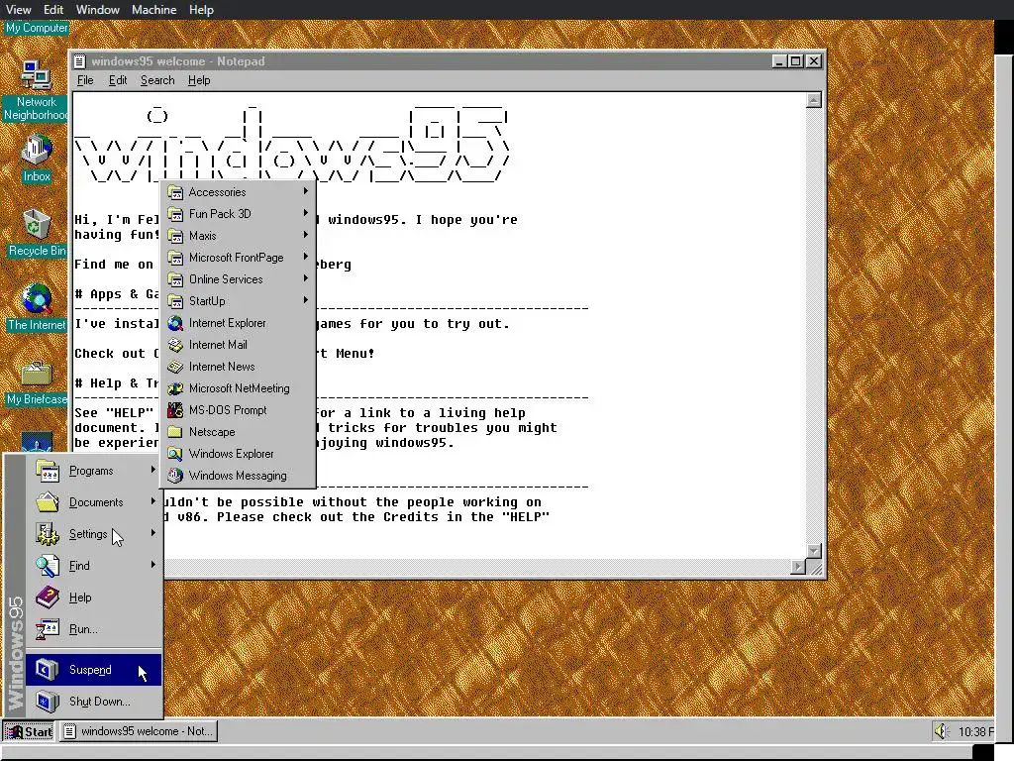1014x761 pixels.
Task: Expand the Accessories submenu arrow
Action: coord(305,191)
